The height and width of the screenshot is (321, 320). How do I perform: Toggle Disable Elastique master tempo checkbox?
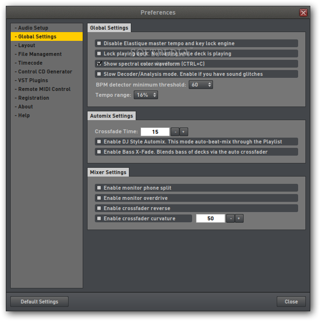click(99, 43)
